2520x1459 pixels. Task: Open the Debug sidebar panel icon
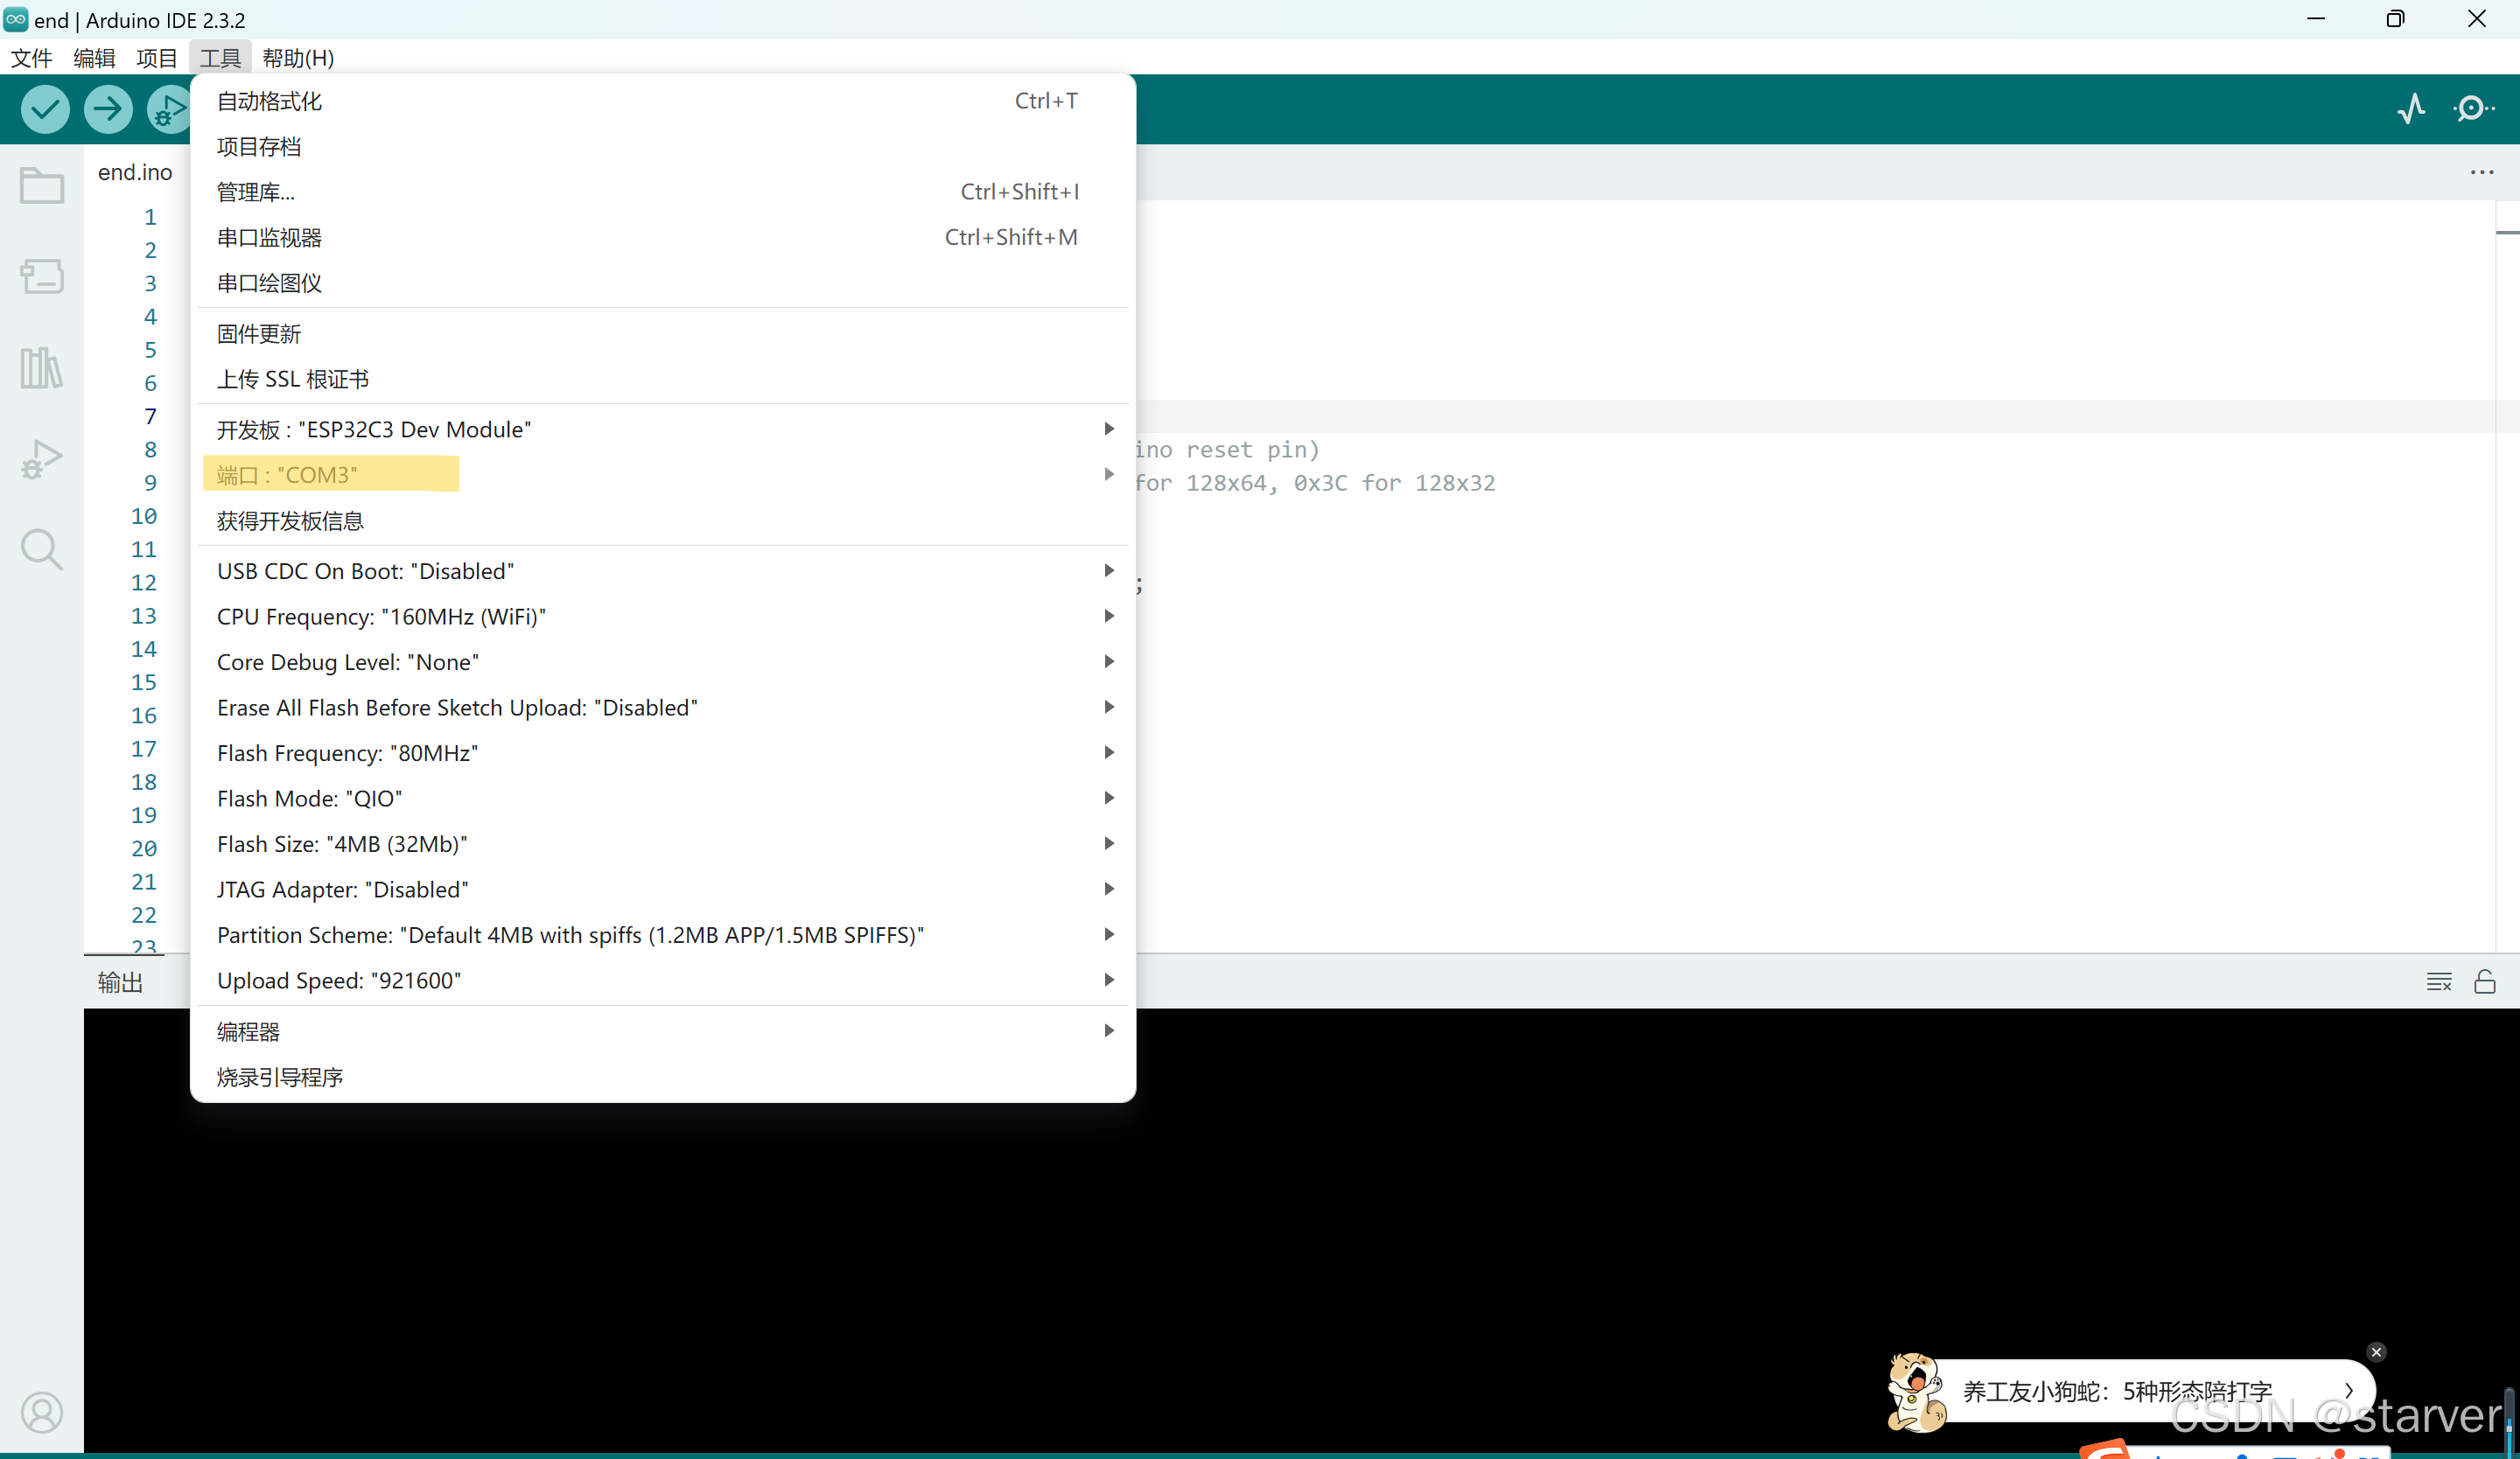coord(42,458)
